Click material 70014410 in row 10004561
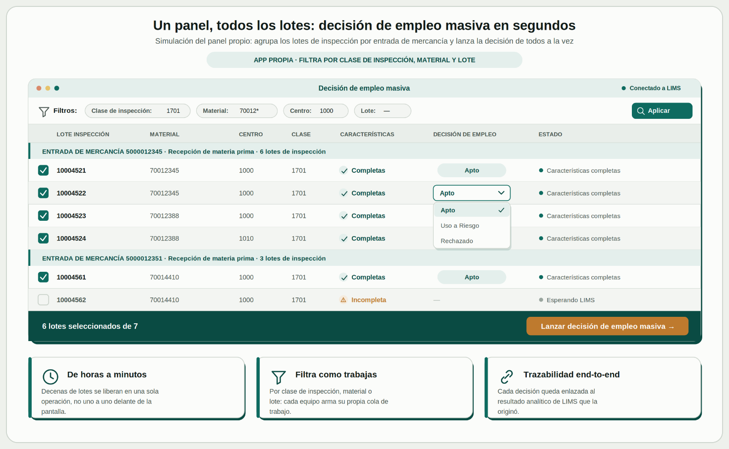 tap(165, 277)
